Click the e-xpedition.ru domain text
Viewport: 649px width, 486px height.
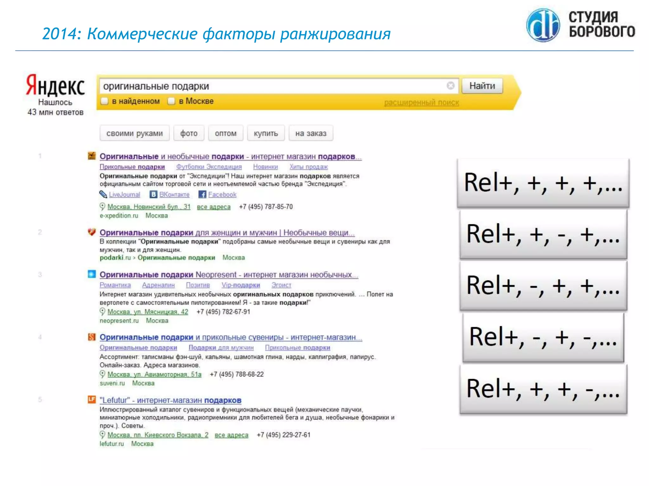119,215
